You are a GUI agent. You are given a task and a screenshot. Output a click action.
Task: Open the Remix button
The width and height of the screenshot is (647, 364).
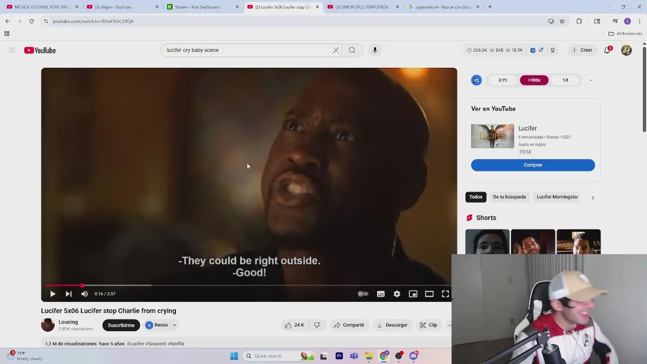point(157,325)
